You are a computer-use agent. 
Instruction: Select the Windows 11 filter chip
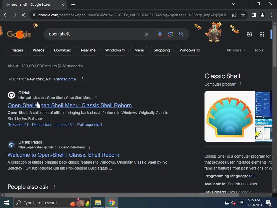pyautogui.click(x=115, y=50)
